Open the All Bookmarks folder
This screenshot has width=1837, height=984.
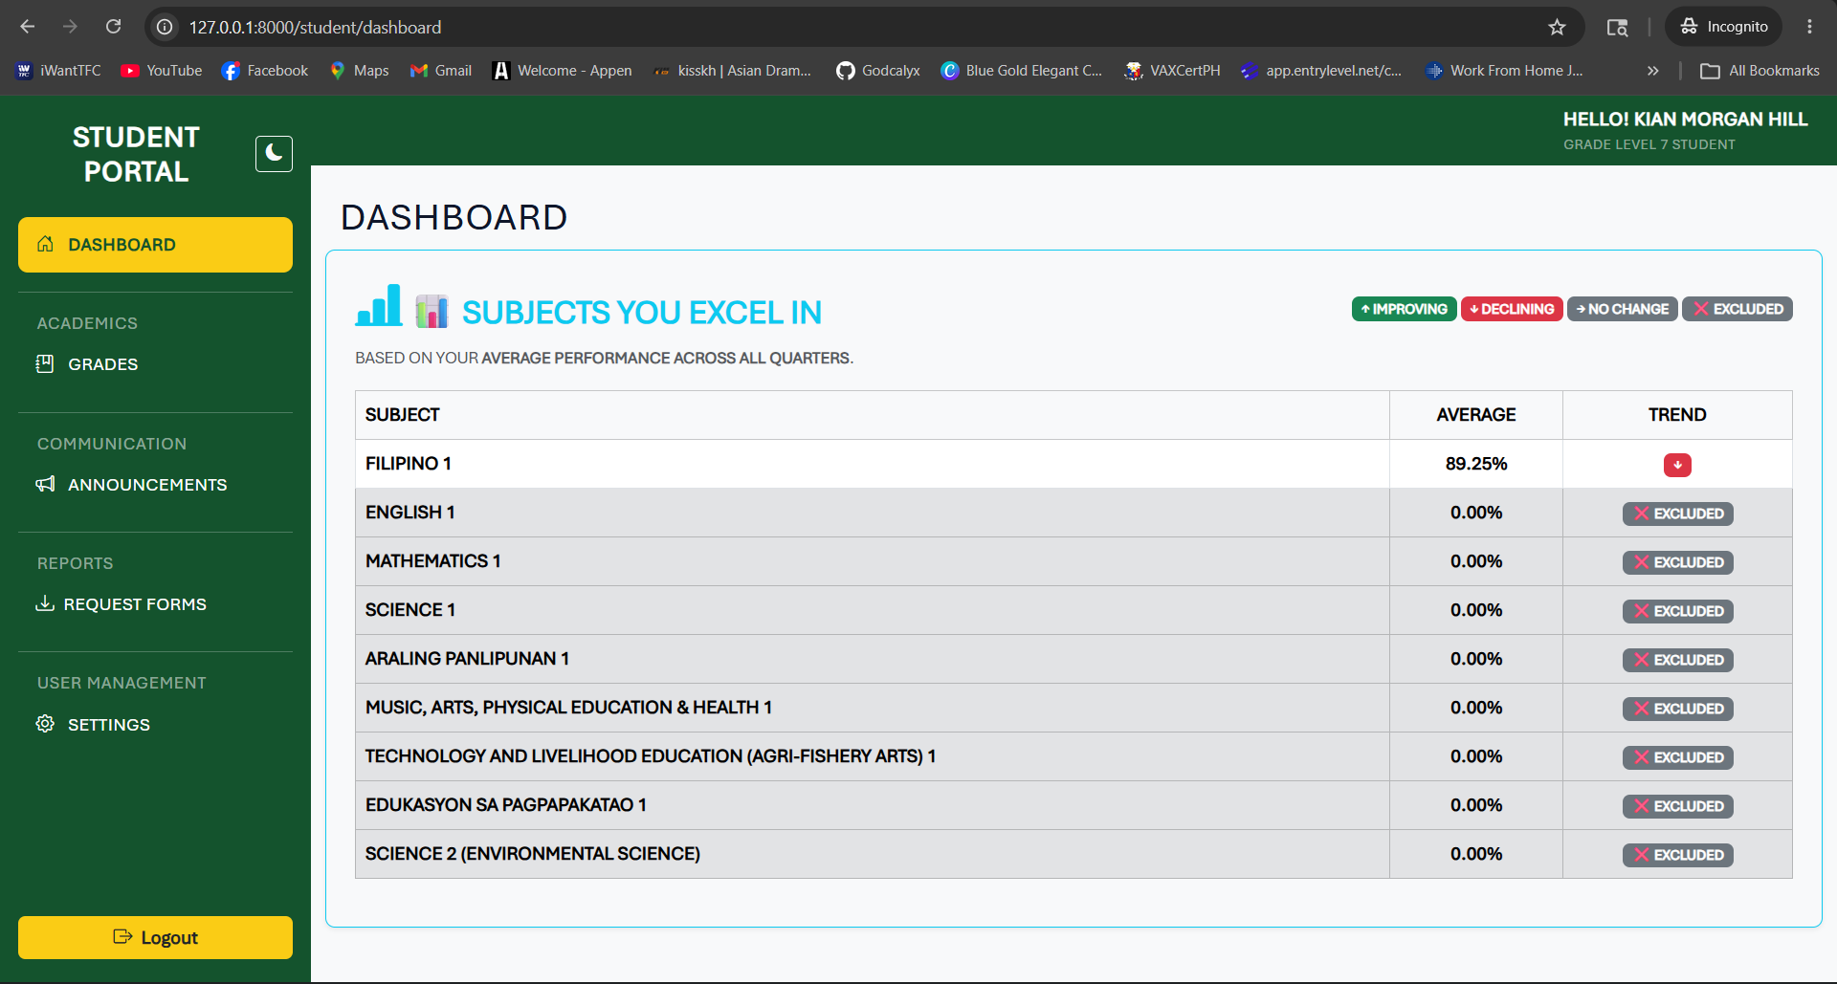[1760, 71]
